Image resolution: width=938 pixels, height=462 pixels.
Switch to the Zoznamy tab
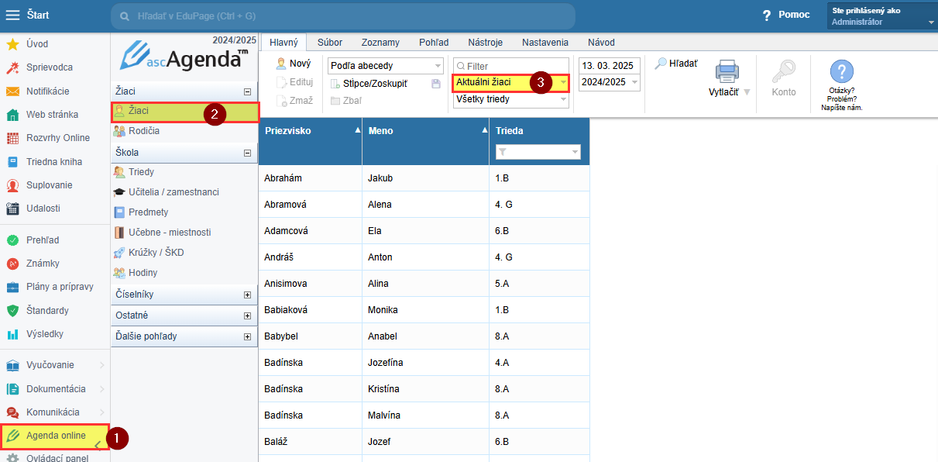(x=380, y=43)
